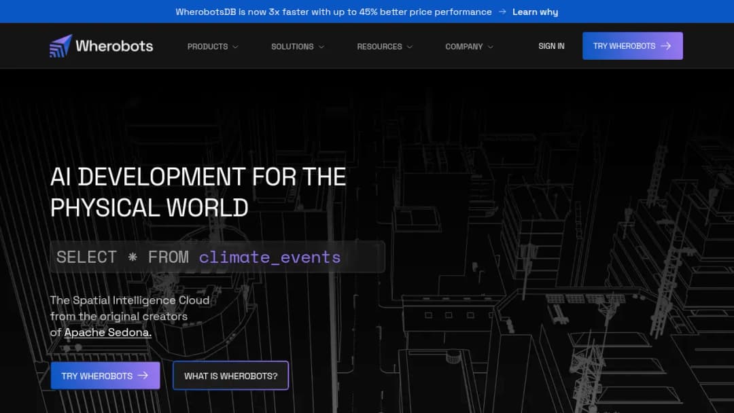
Task: Click the Wherobots logo icon
Action: coord(60,46)
